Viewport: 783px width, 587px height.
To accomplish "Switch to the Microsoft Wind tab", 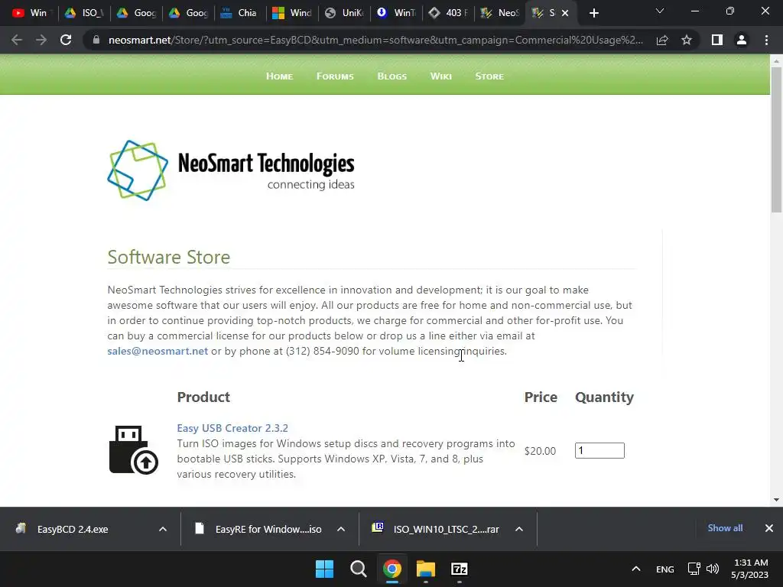I will pos(291,13).
